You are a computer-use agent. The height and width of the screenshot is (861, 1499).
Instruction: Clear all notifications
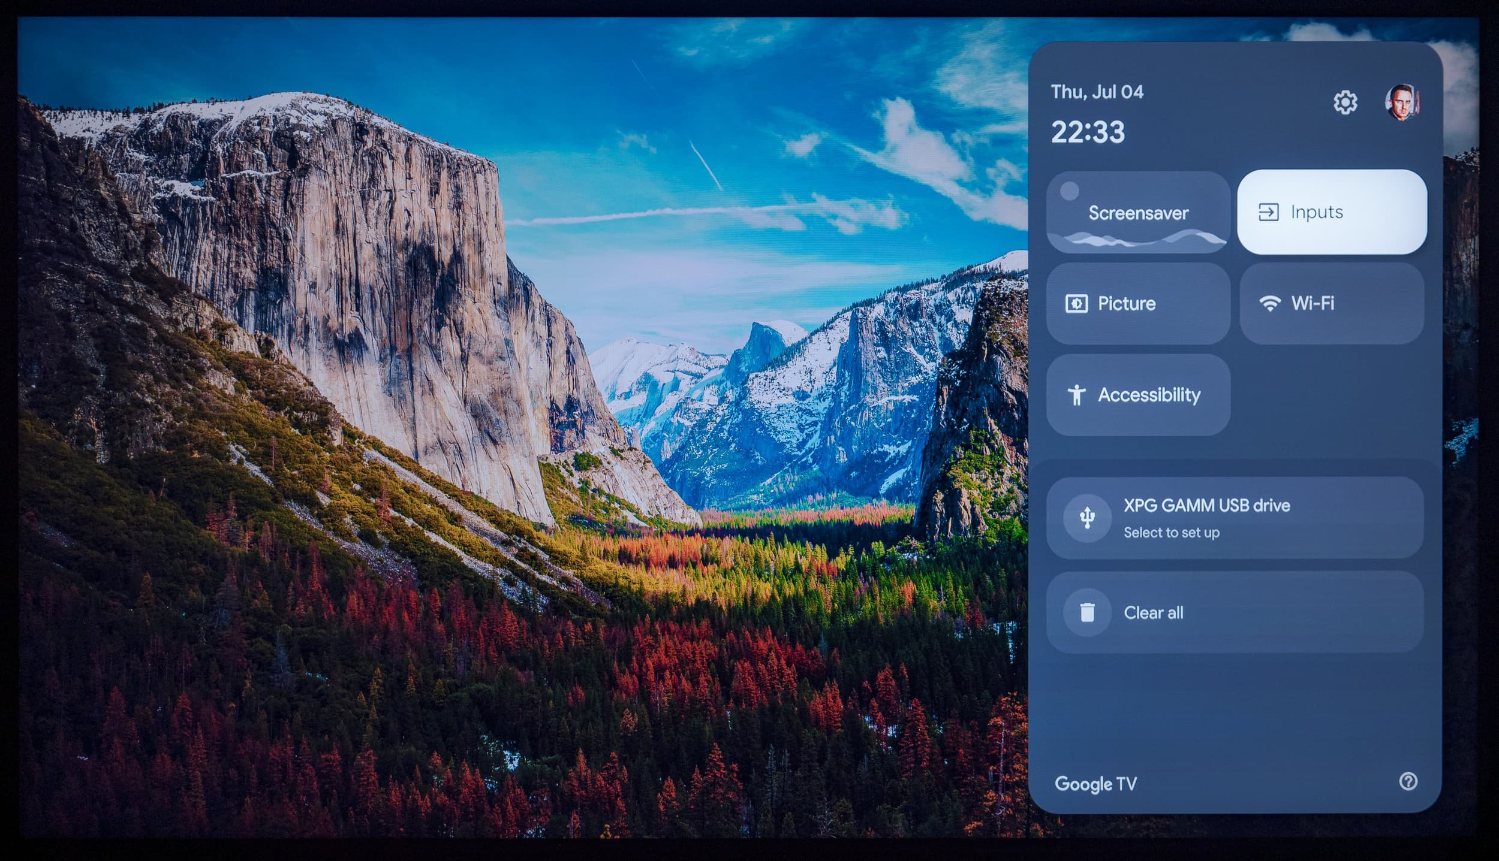coord(1234,612)
